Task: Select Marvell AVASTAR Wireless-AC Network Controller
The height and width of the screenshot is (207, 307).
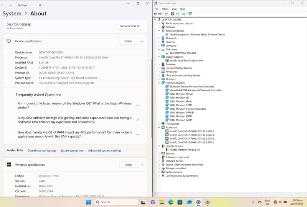Action: pos(195,90)
